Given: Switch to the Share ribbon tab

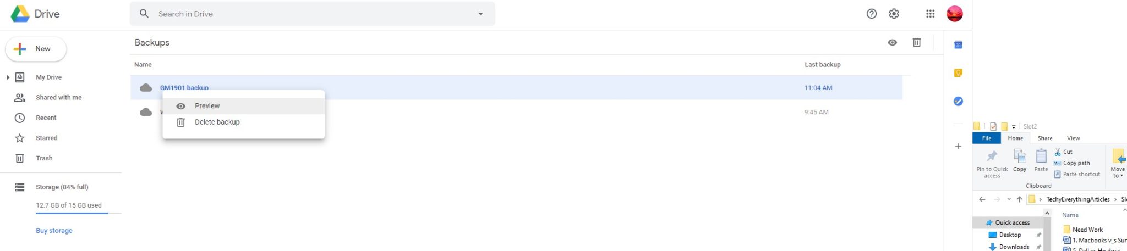Looking at the screenshot, I should point(1044,138).
